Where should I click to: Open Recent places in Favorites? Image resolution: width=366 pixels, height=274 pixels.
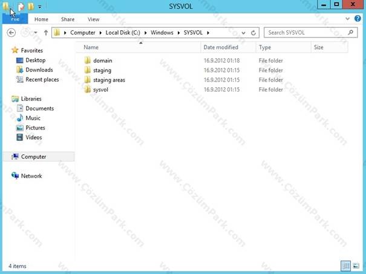42,80
